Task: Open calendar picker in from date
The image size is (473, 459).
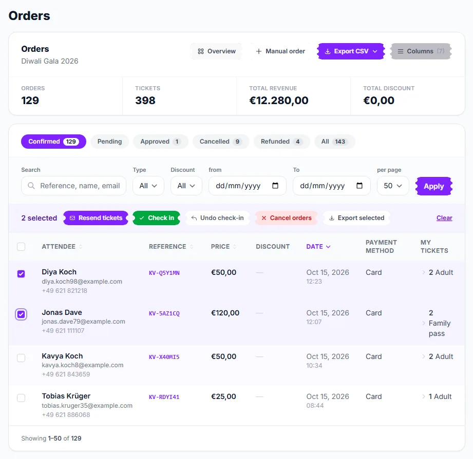Action: [275, 186]
